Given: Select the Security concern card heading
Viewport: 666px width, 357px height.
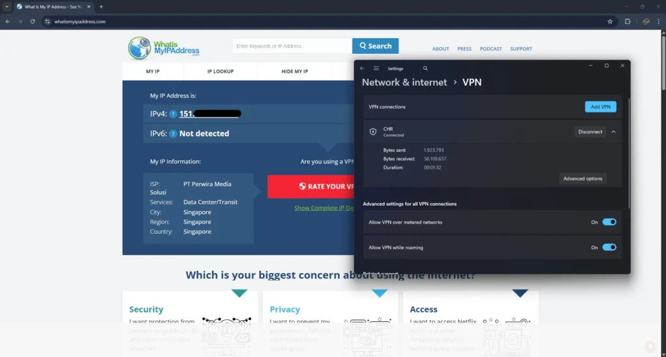Looking at the screenshot, I should (x=146, y=309).
